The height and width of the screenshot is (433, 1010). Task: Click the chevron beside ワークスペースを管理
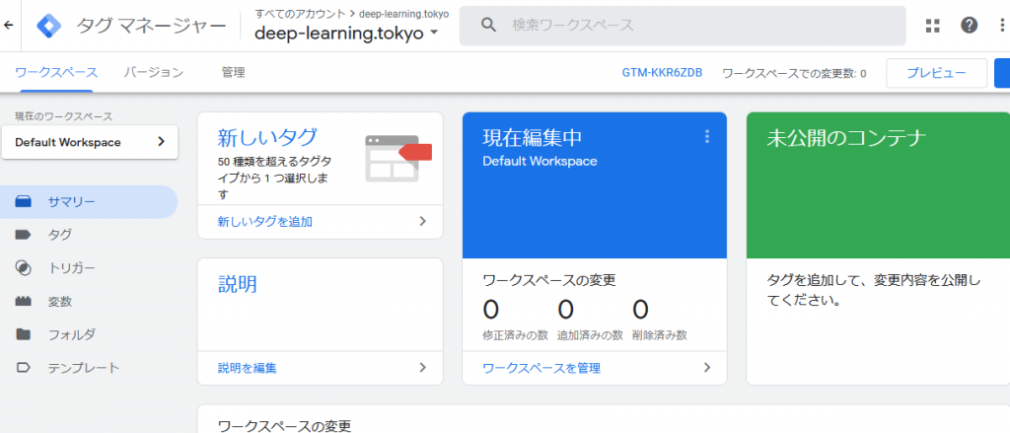pyautogui.click(x=707, y=368)
